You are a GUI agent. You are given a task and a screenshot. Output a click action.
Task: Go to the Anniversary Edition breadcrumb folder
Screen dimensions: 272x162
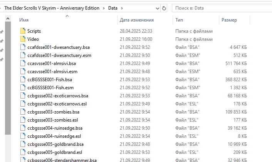pos(52,8)
